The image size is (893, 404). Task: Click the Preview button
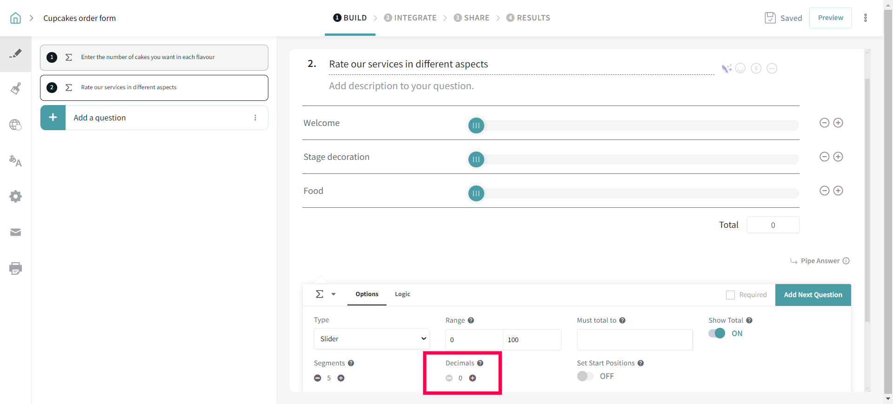coord(830,18)
